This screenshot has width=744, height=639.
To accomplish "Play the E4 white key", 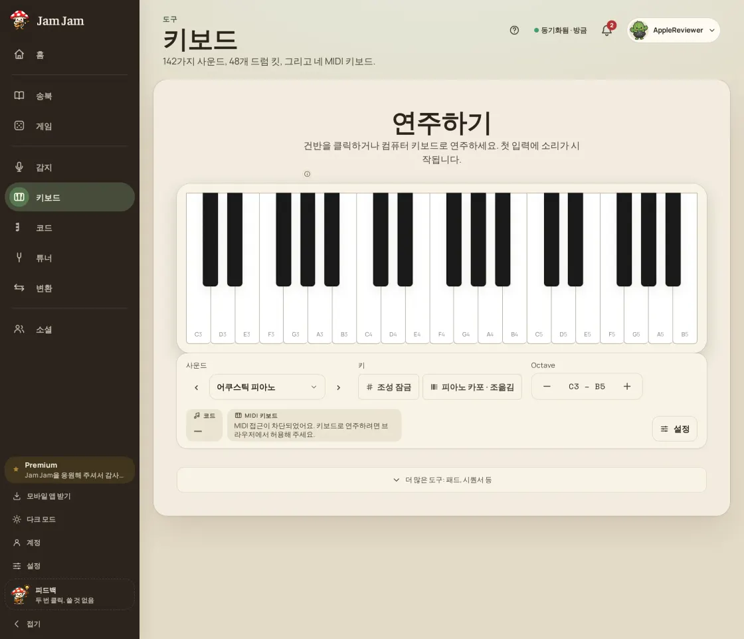I will coord(417,316).
